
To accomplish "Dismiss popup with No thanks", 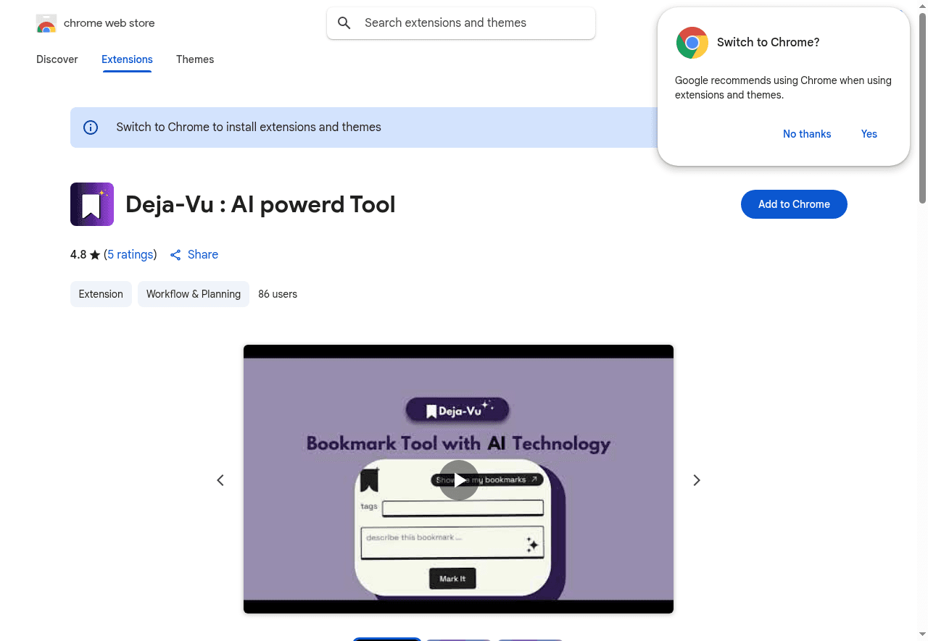I will [x=807, y=134].
